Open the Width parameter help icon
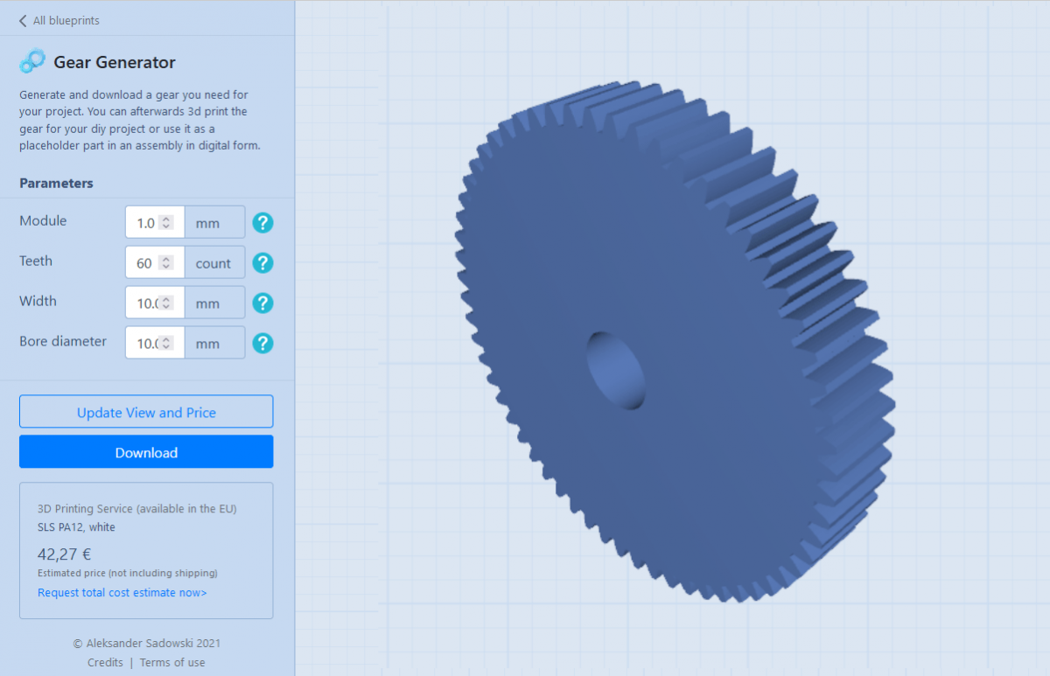This screenshot has width=1050, height=676. [262, 303]
